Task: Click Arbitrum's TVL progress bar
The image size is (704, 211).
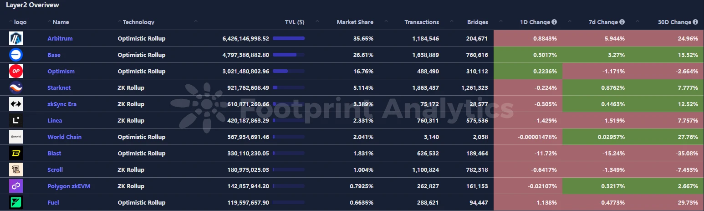Action: tap(289, 39)
